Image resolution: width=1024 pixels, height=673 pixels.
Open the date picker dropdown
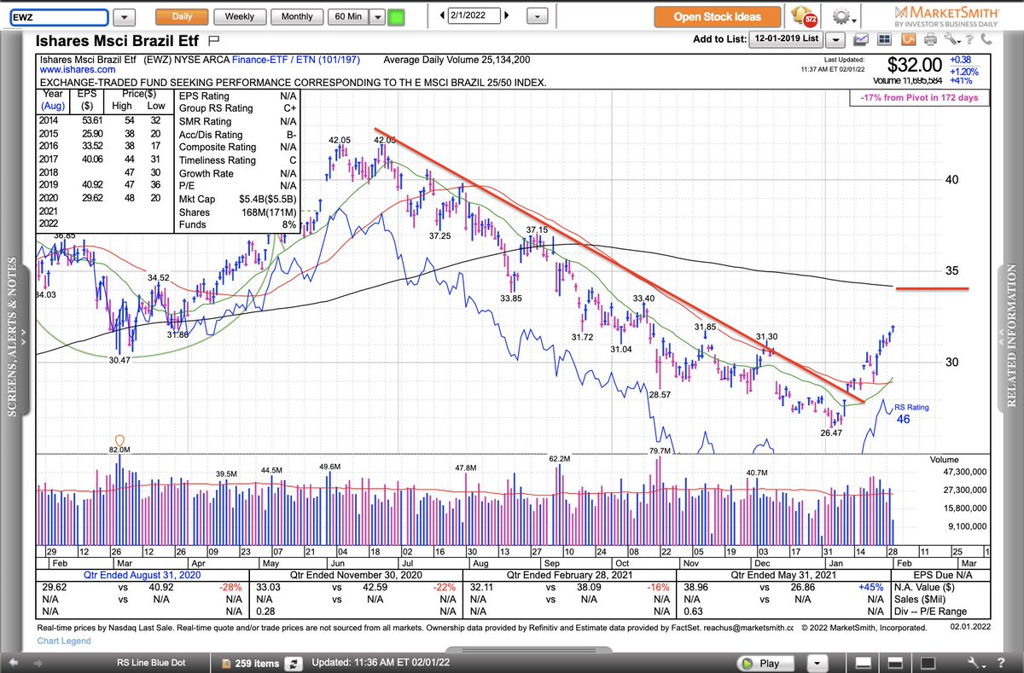coord(537,16)
